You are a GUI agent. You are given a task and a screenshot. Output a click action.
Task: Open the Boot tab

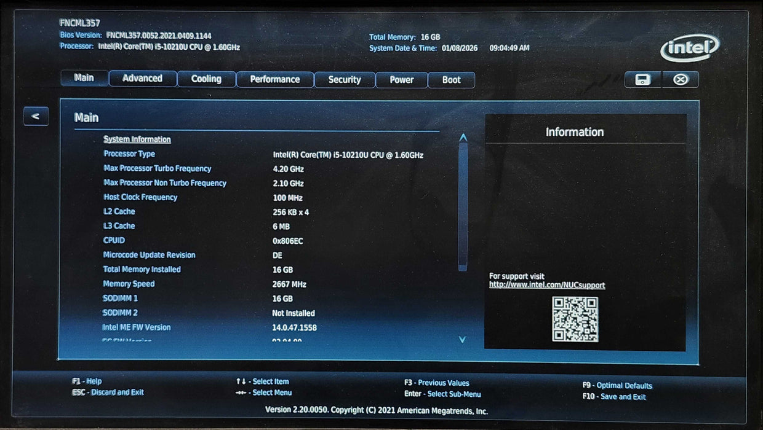pos(451,80)
